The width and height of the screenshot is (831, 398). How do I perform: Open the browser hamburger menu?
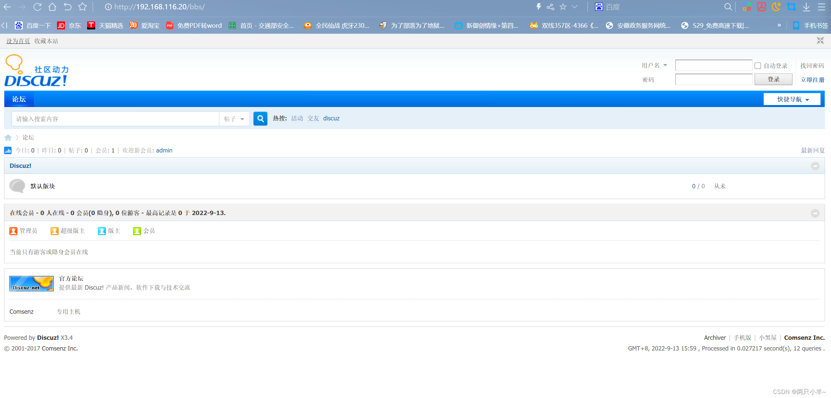pyautogui.click(x=821, y=7)
